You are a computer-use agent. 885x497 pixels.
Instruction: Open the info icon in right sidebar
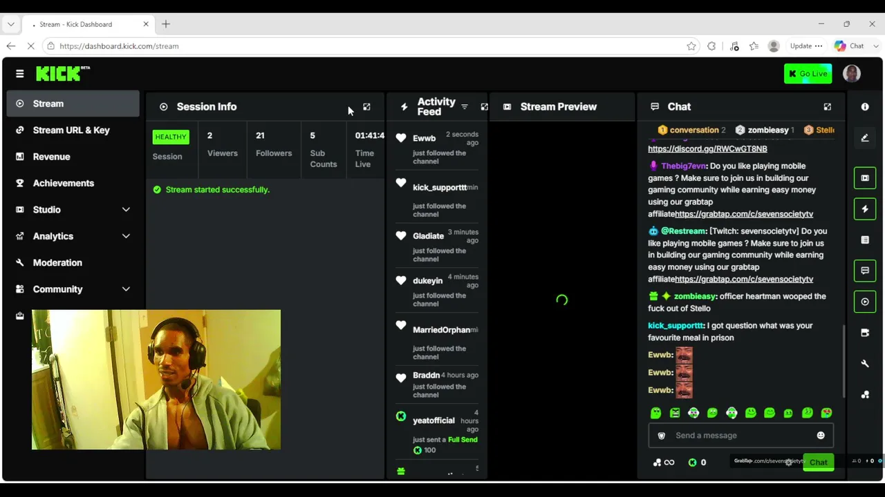[x=865, y=107]
